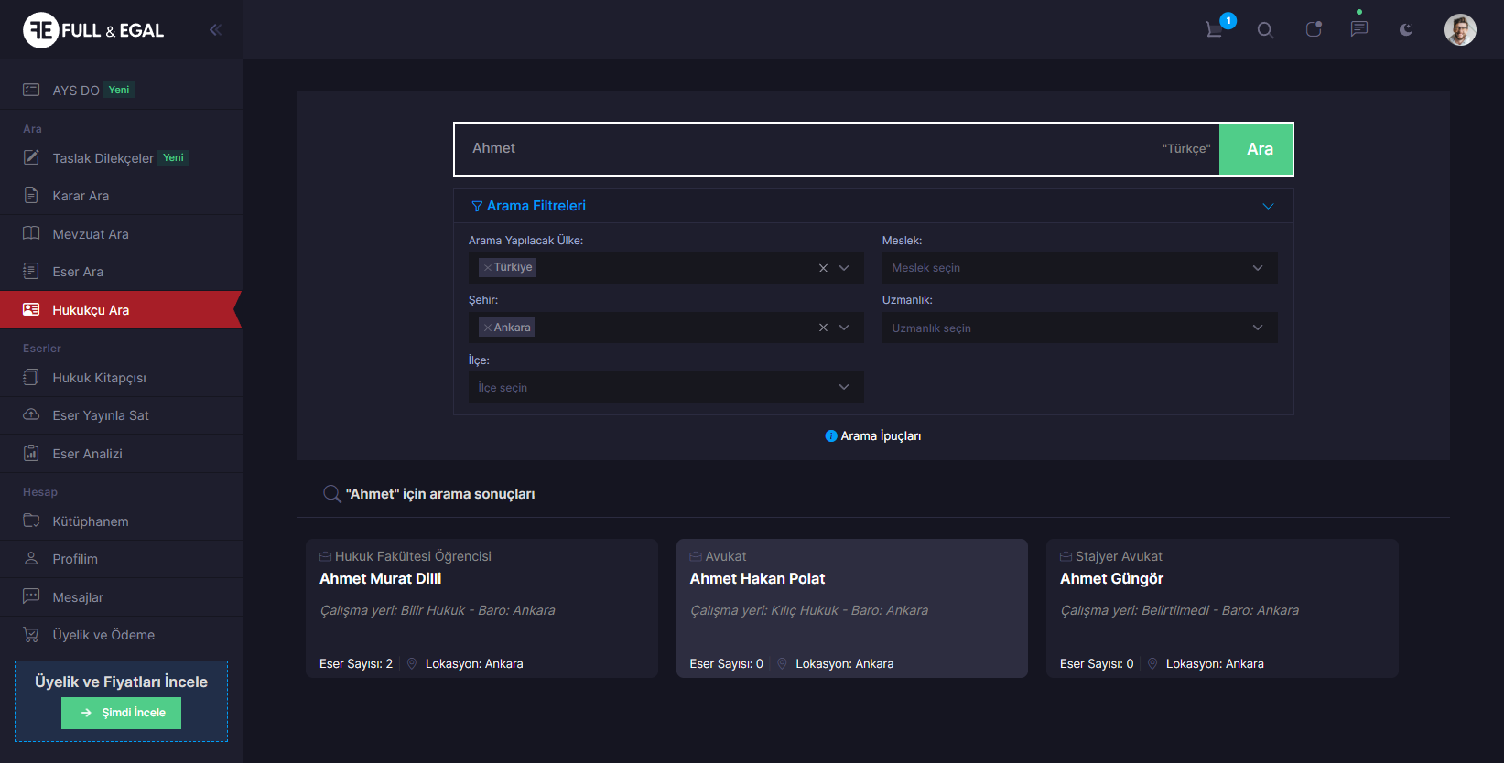Click the search input containing Ahmet
1504x763 pixels.
pos(806,149)
